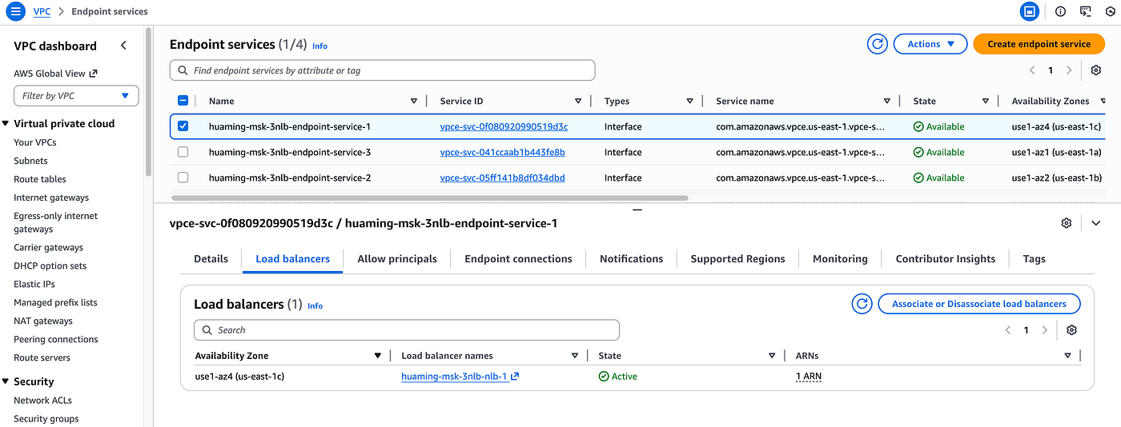Open the info icon in top bar
The image size is (1121, 427).
(1060, 12)
